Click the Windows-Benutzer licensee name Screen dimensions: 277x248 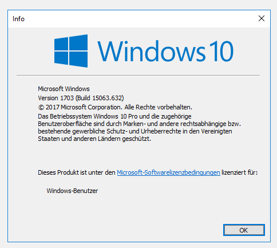coord(72,191)
